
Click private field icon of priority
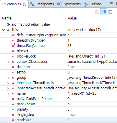(13, 109)
